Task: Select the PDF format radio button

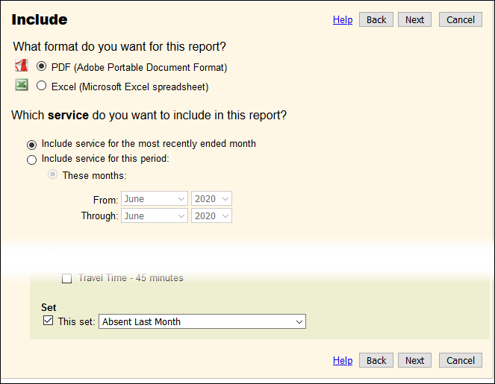Action: click(41, 66)
